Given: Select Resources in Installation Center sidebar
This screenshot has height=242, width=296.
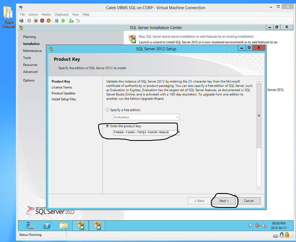Looking at the screenshot, I should coord(30,65).
